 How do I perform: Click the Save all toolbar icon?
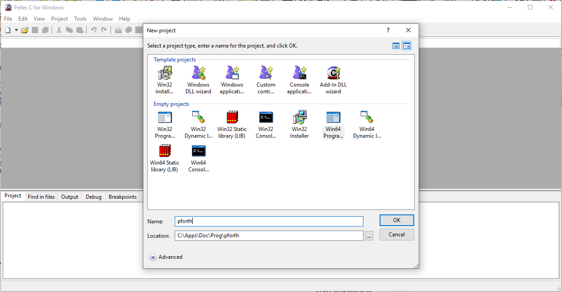(x=45, y=30)
